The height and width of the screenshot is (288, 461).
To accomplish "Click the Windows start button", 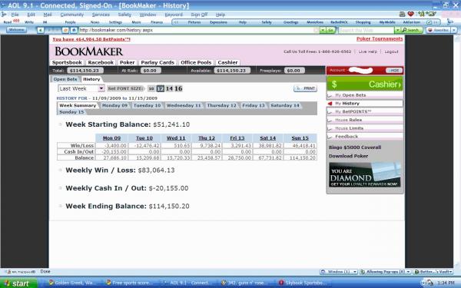I will [x=19, y=283].
